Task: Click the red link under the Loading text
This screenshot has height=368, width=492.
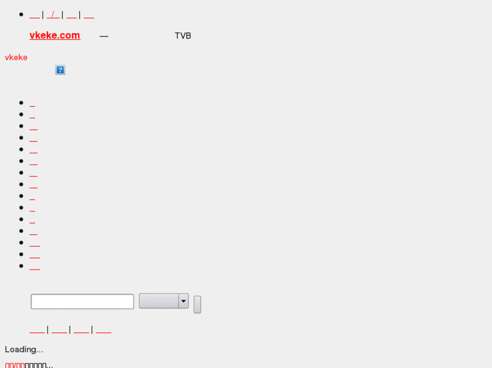Action: [x=15, y=365]
